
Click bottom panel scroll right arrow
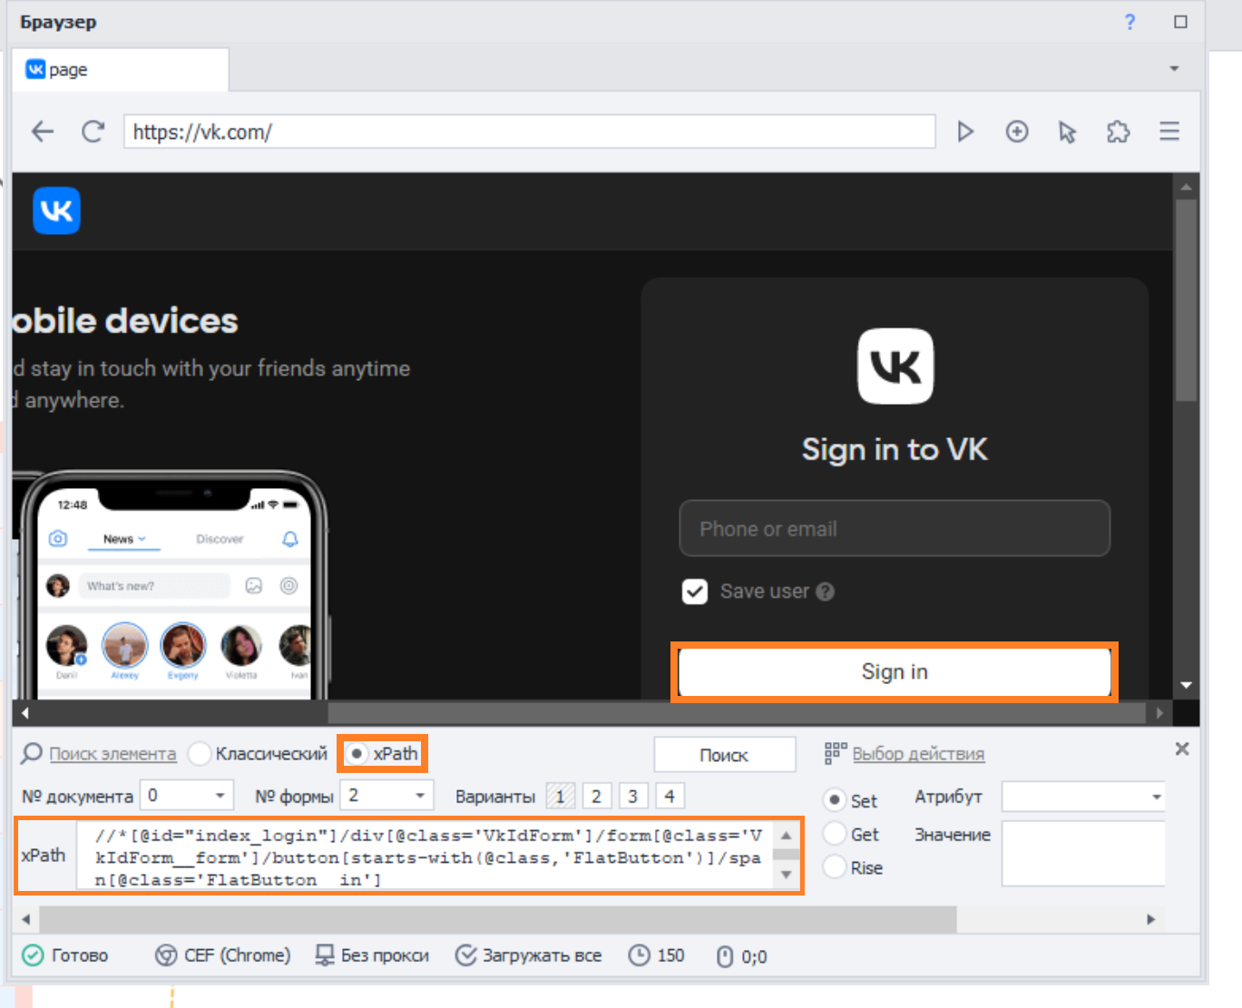coord(1151,919)
